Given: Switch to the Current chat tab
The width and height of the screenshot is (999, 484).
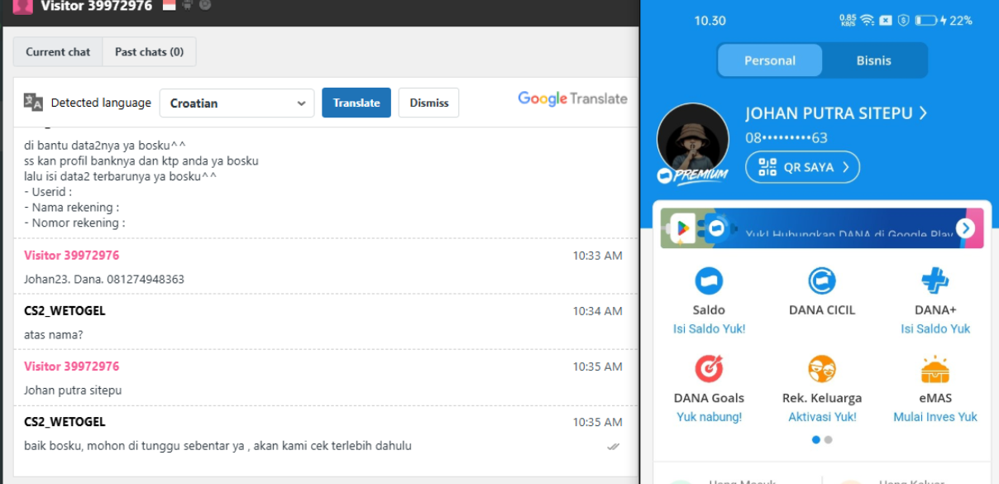Looking at the screenshot, I should pos(58,51).
